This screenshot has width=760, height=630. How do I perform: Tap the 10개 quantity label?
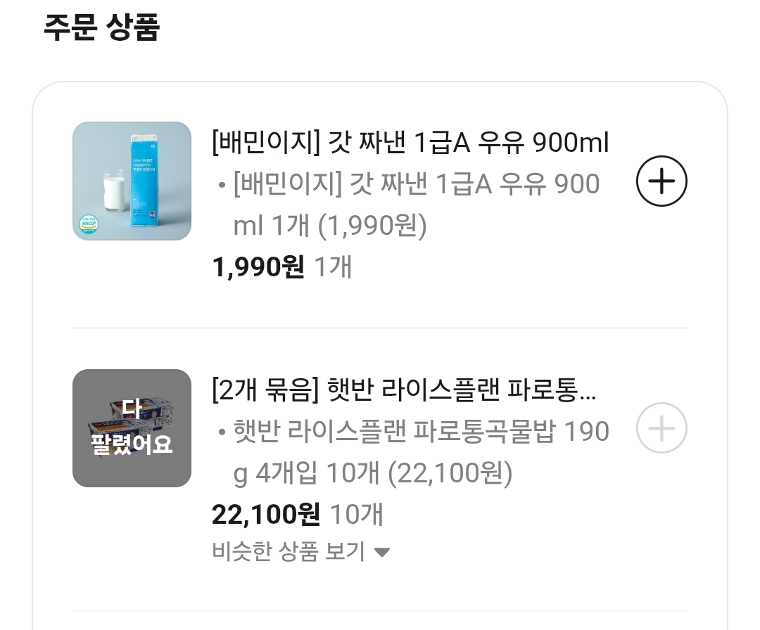[x=357, y=514]
